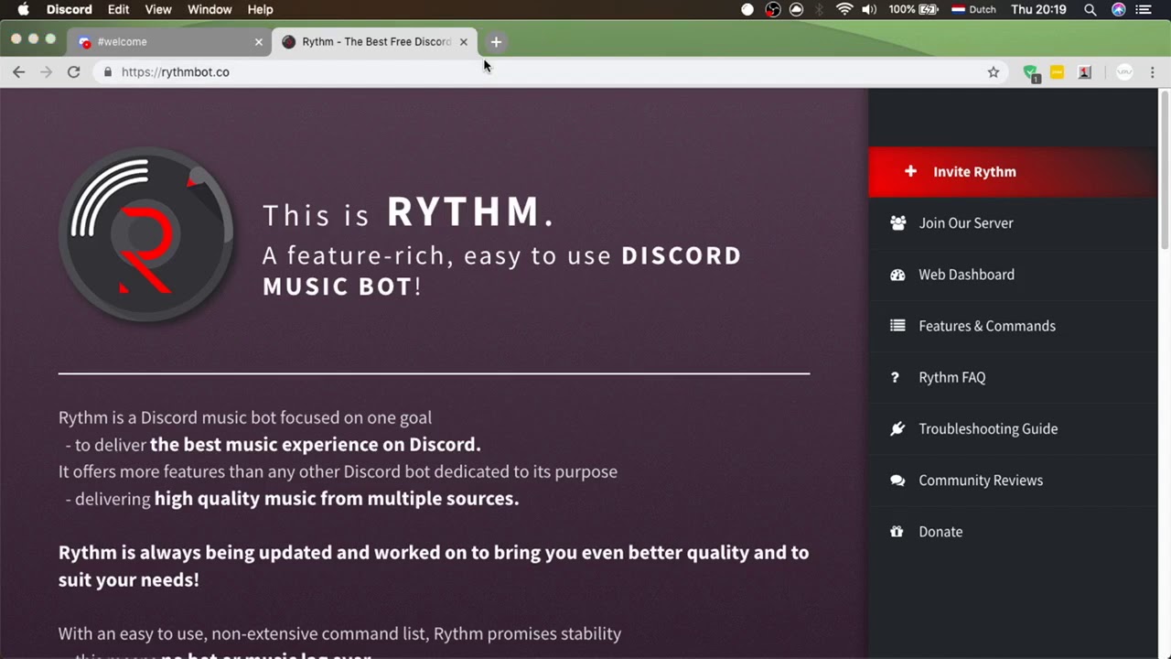Open the browser three-dot menu
Viewport: 1171px width, 659px height.
tap(1153, 72)
